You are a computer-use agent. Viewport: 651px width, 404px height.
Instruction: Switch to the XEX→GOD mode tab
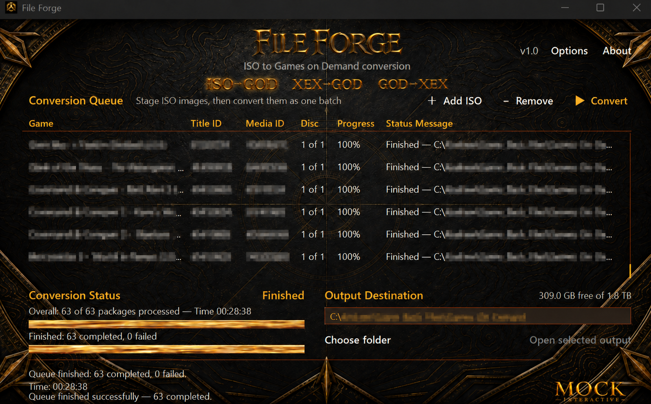(327, 84)
